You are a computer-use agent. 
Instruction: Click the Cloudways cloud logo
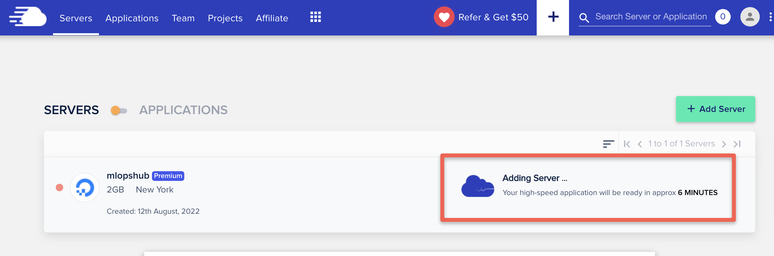pyautogui.click(x=28, y=16)
